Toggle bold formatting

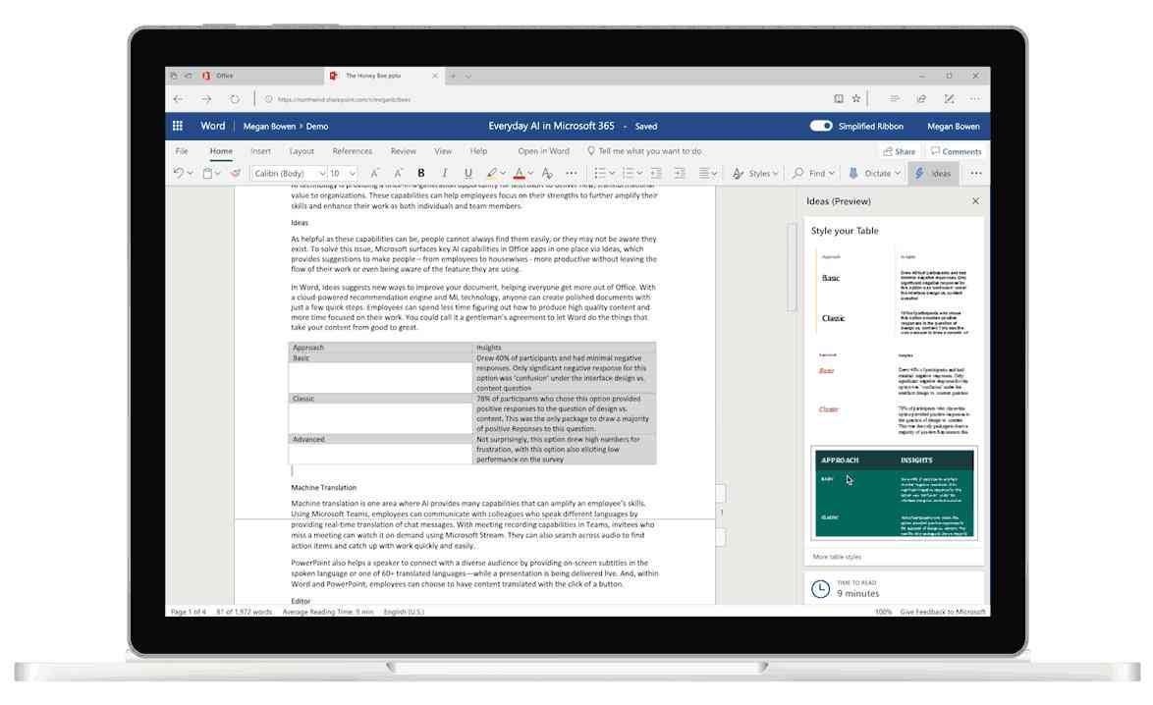420,173
